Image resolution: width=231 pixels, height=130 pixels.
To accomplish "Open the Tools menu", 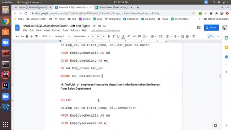I will 65,30.
